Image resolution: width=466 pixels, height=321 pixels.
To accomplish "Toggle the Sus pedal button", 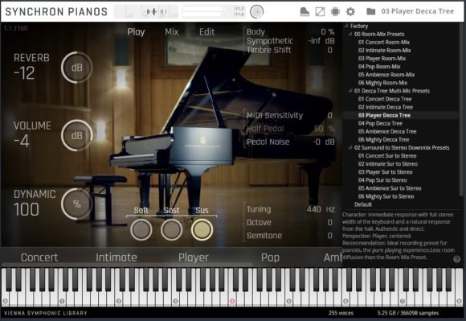I will [x=202, y=229].
